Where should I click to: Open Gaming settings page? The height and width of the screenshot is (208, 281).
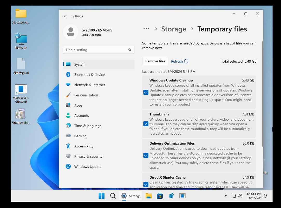pyautogui.click(x=99, y=136)
